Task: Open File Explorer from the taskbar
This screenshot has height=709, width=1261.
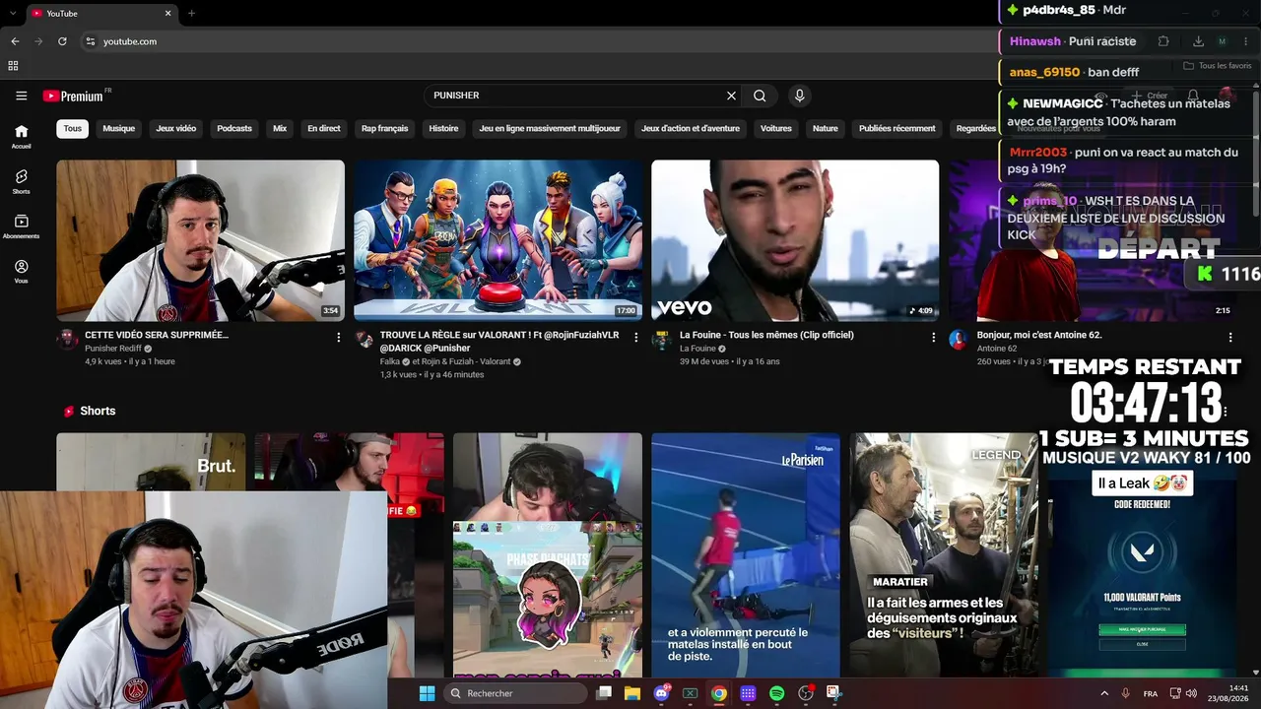Action: point(632,693)
